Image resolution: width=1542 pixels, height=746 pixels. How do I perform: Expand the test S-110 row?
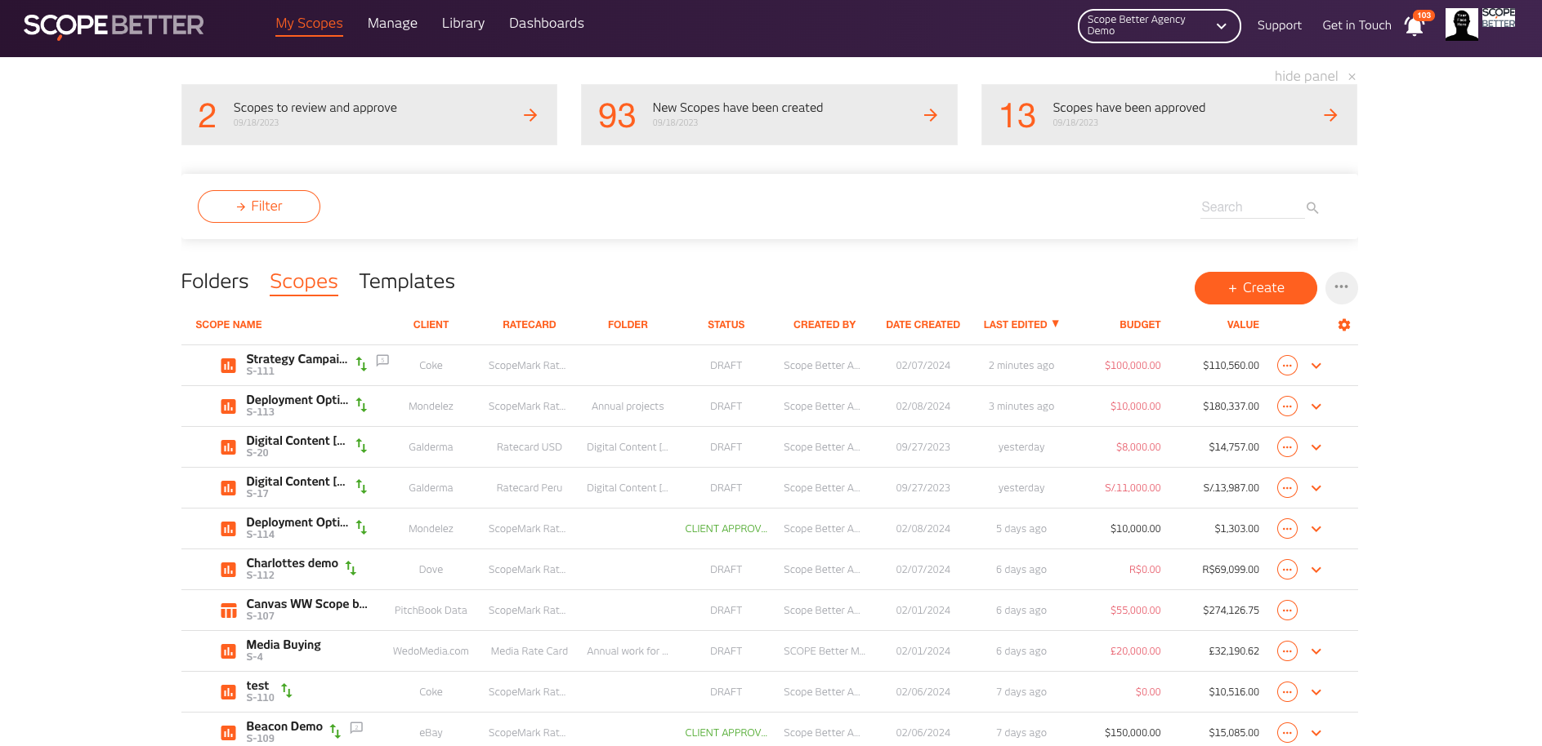[x=1316, y=692]
